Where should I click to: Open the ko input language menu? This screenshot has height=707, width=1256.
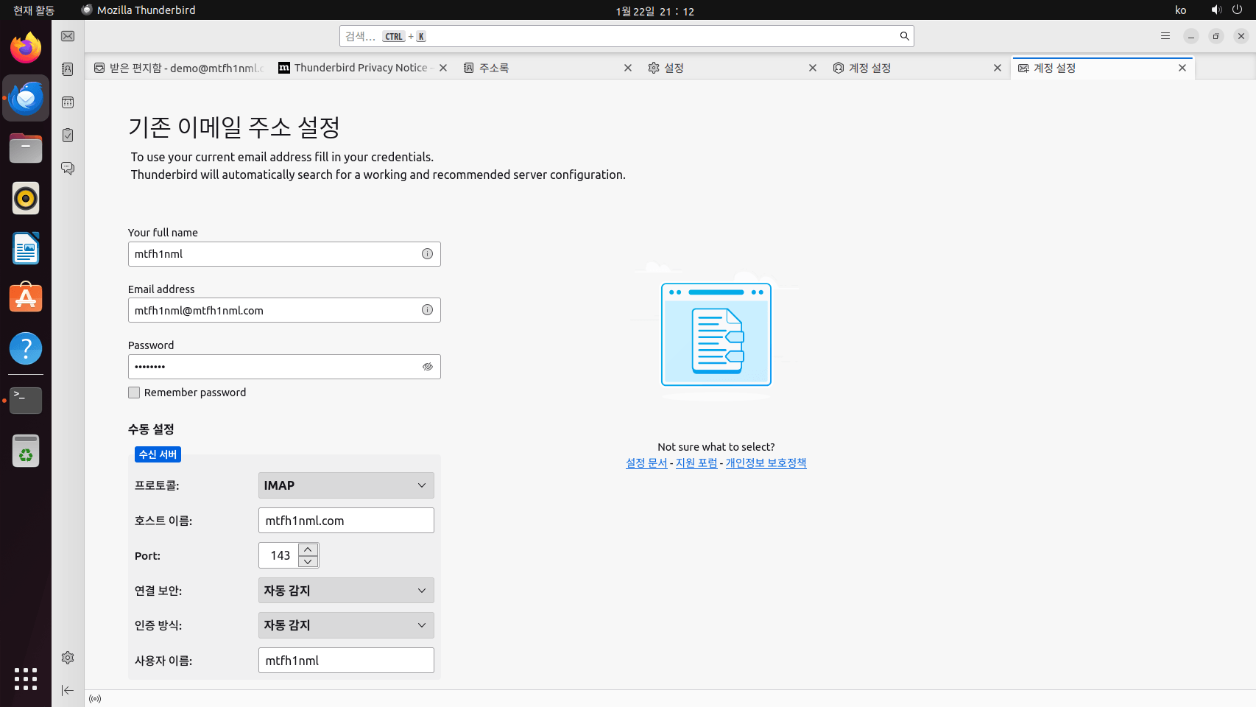(1181, 10)
